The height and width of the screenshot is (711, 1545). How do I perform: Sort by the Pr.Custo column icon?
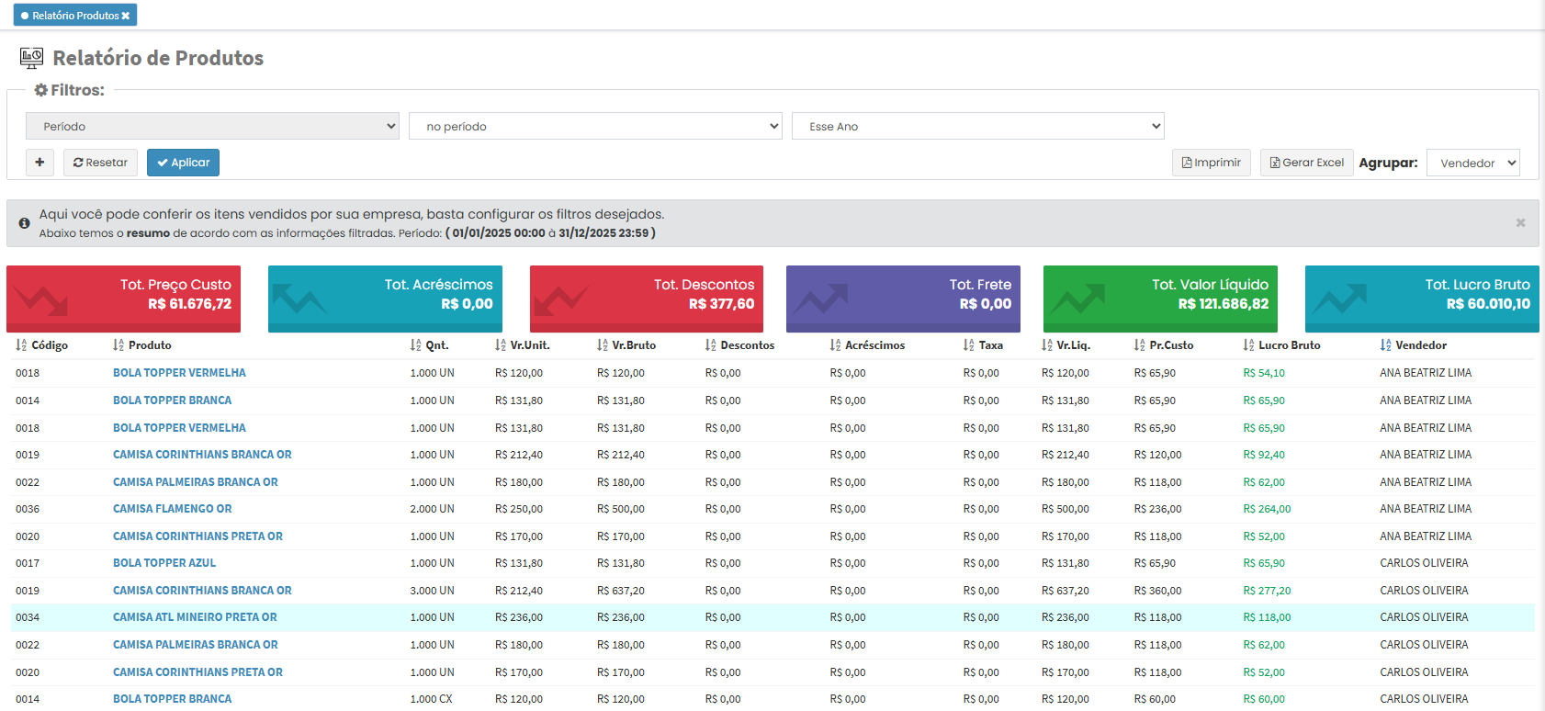1139,345
